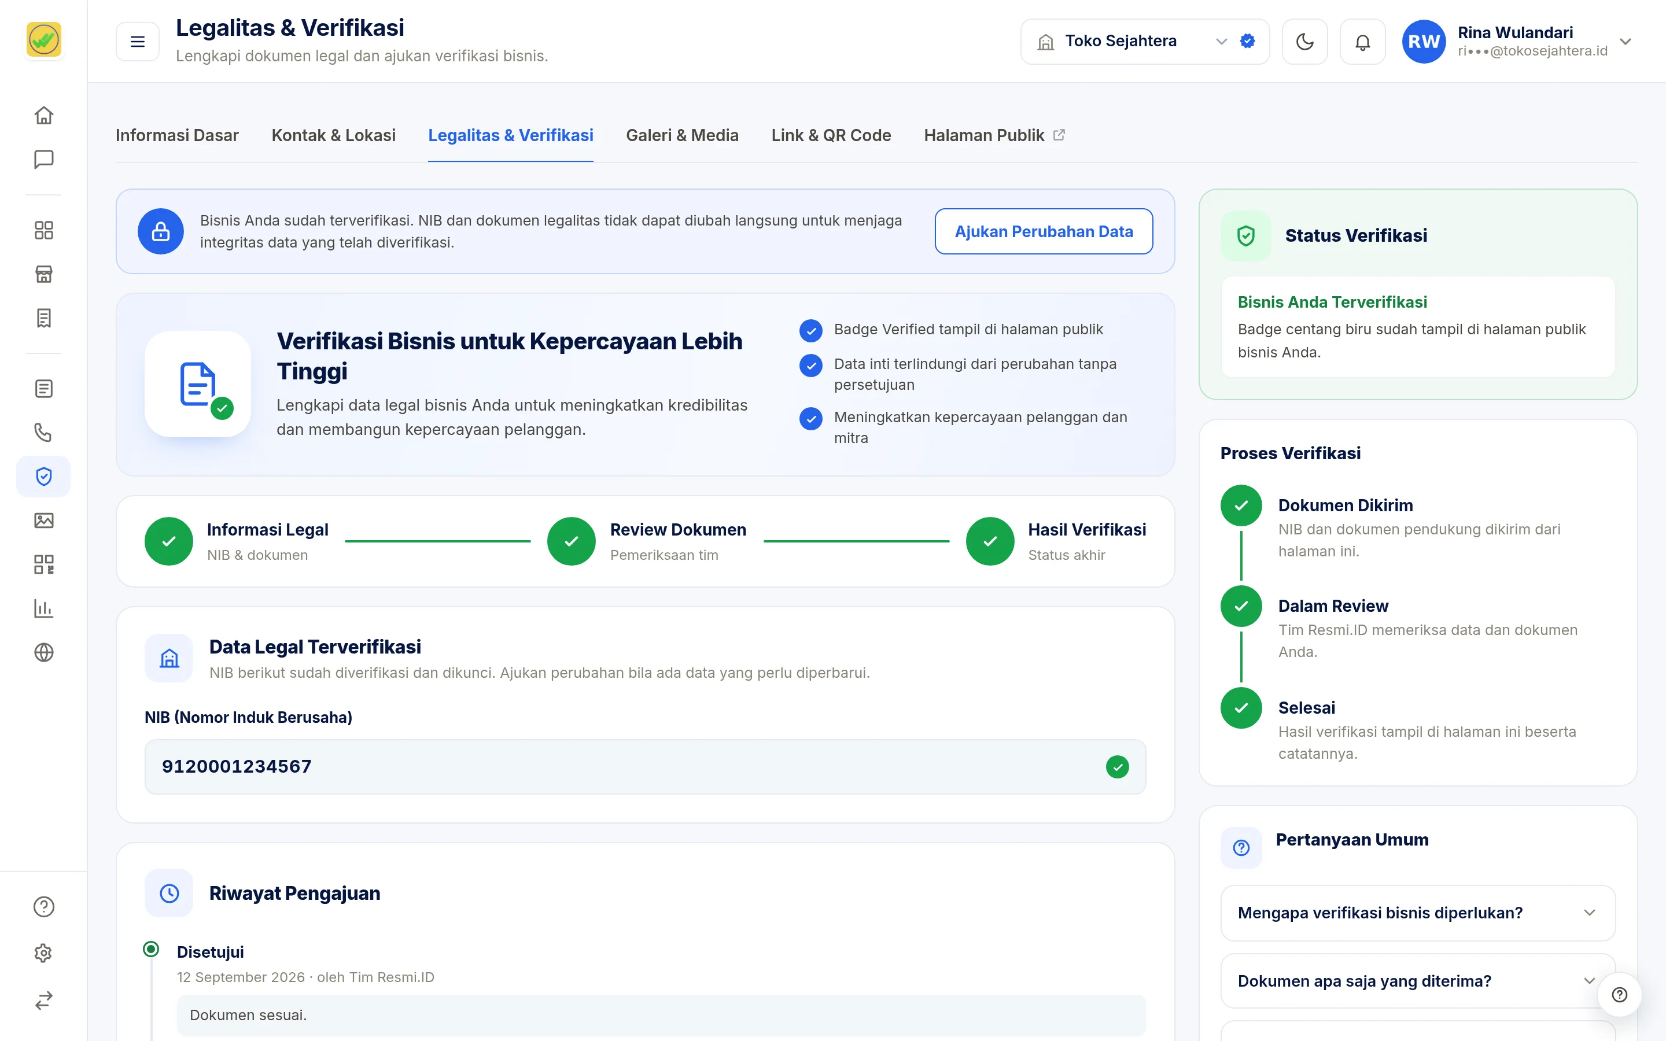Expand 'Mengapa verifikasi bisnis diperlukan?' question
1666x1041 pixels.
coord(1417,913)
